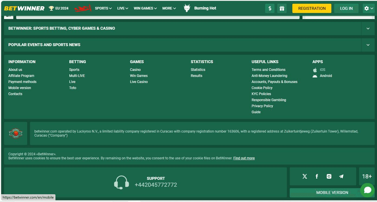Open the gift box bonuses icon

click(282, 8)
